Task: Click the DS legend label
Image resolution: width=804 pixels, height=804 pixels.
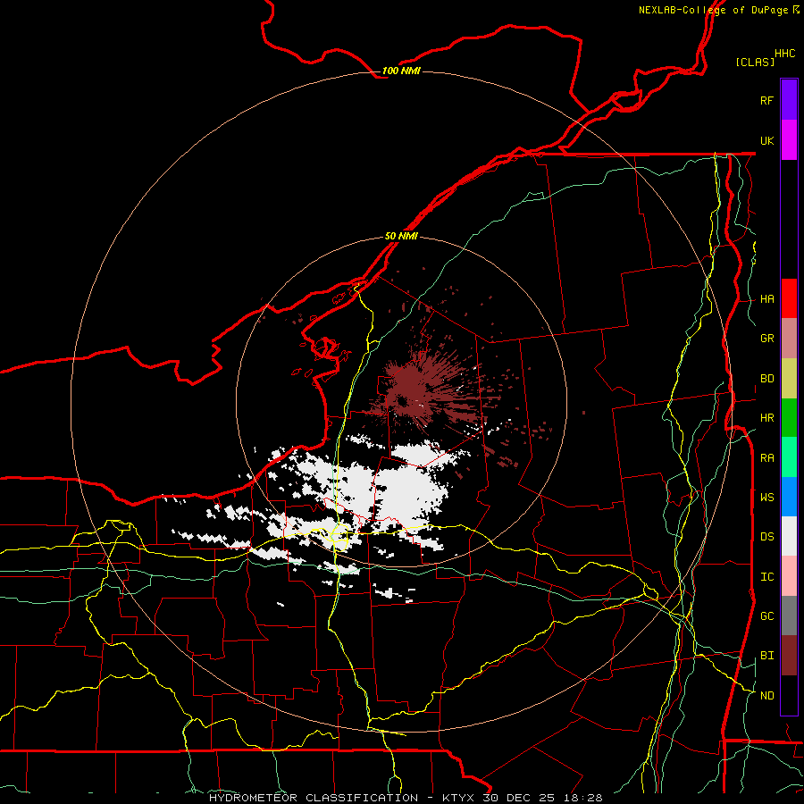Action: 767,537
